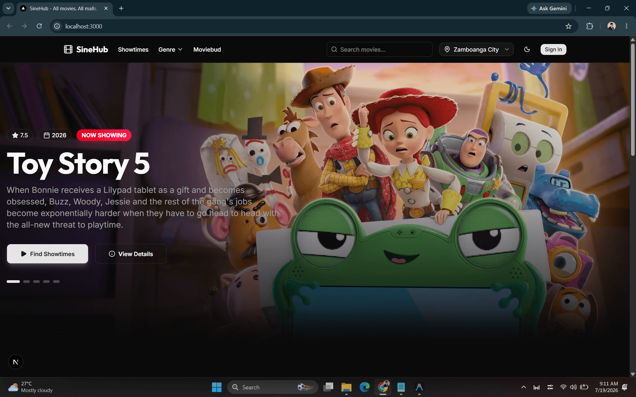Toggle dark mode with the moon icon
Viewport: 636px width, 397px height.
click(527, 49)
